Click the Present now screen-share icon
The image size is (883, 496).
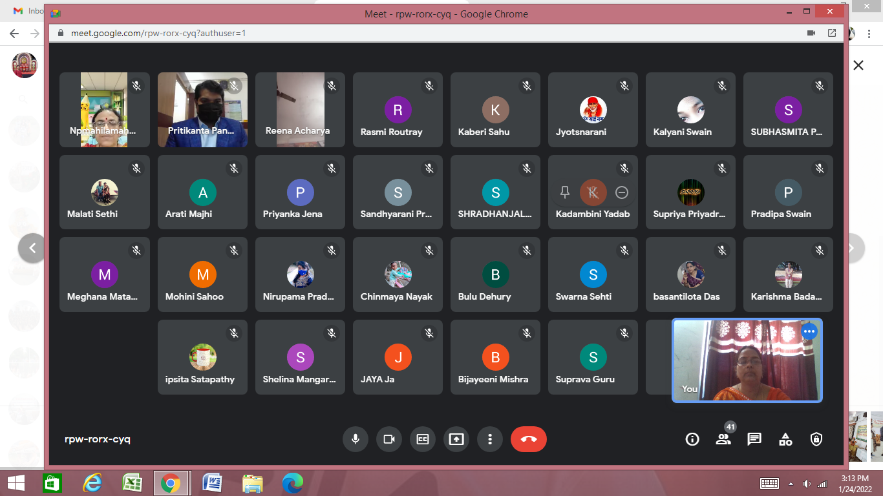click(x=456, y=439)
